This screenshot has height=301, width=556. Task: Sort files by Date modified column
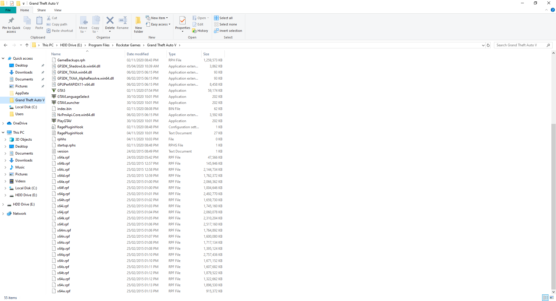tap(146, 54)
